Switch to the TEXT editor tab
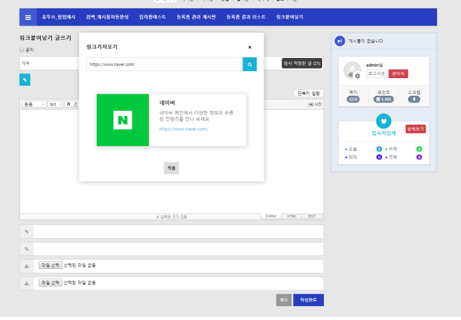The height and width of the screenshot is (320, 461). pos(312,216)
